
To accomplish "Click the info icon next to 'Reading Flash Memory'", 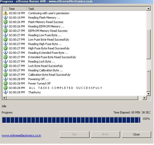I will (x=5, y=18).
